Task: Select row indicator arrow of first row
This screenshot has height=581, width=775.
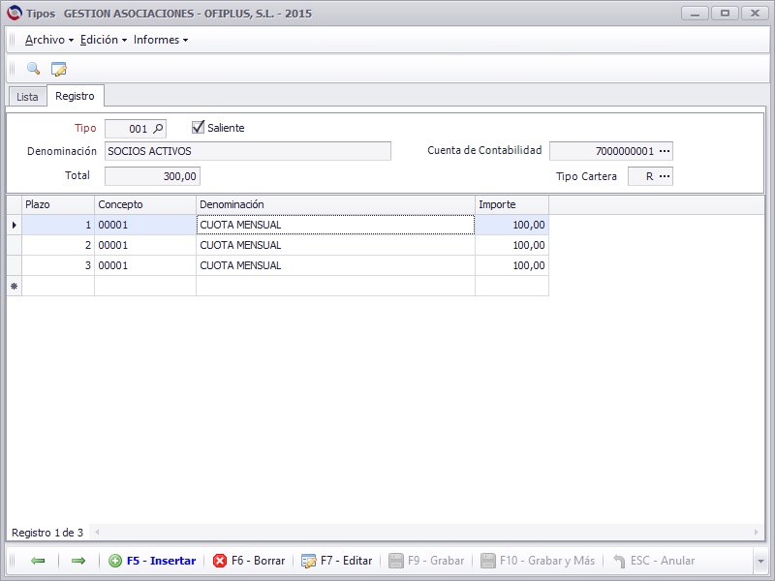Action: click(14, 225)
